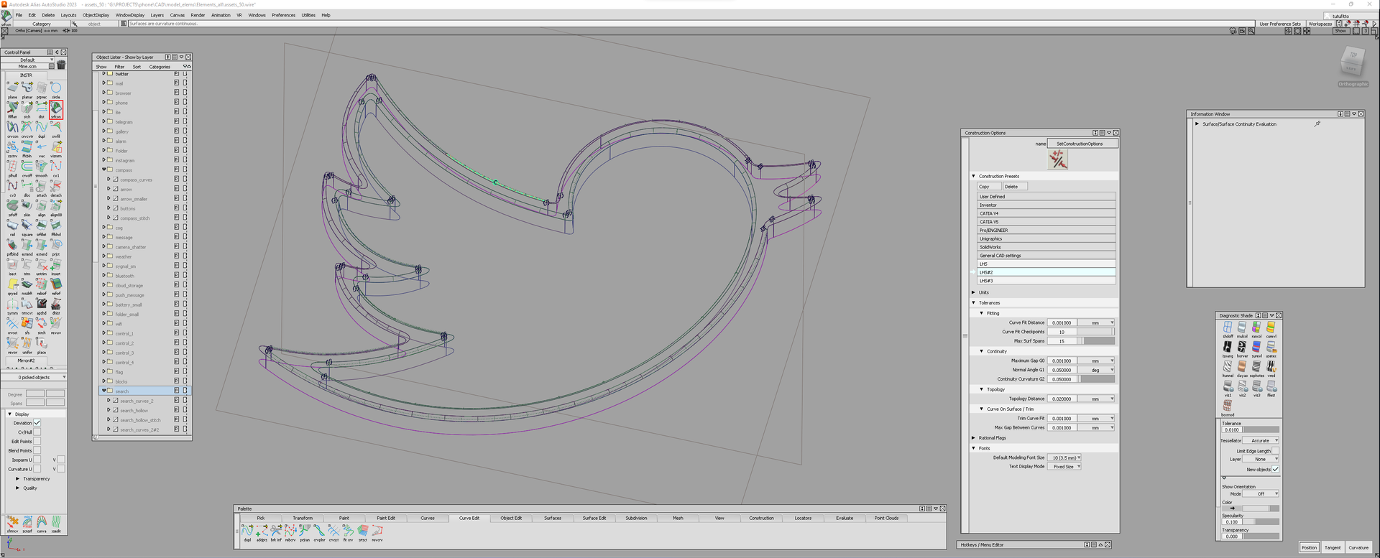Open the ObjectDisplay menu
This screenshot has width=1380, height=558.
pyautogui.click(x=96, y=15)
